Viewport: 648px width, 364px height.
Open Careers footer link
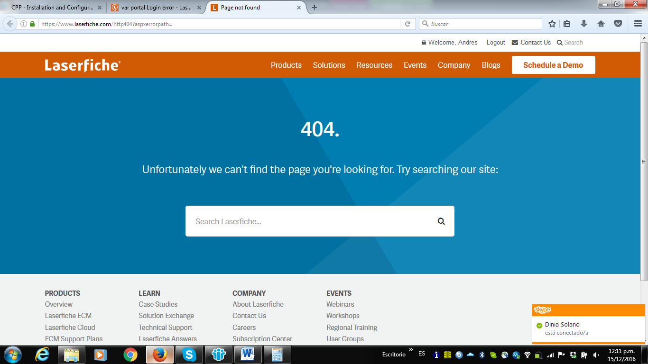click(x=244, y=328)
